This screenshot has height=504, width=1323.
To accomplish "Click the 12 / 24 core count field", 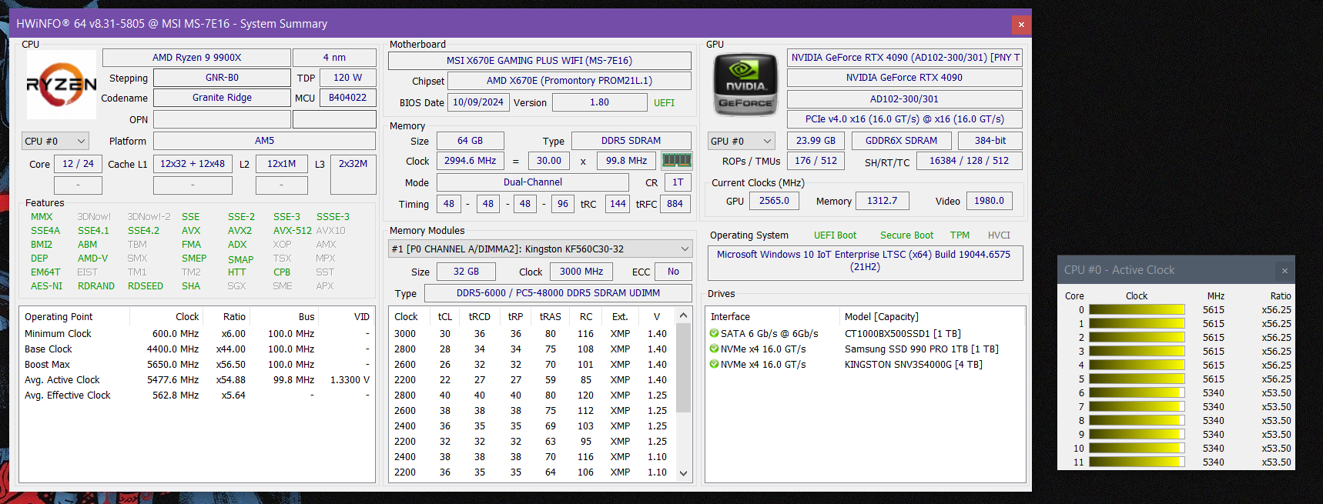I will [x=78, y=164].
